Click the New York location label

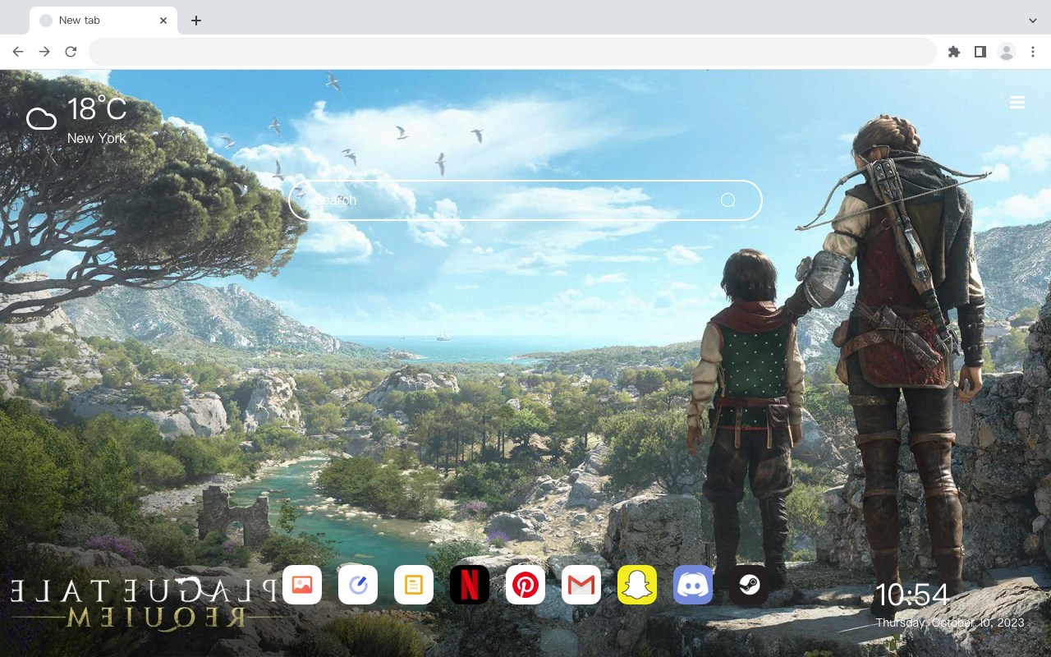pyautogui.click(x=97, y=138)
